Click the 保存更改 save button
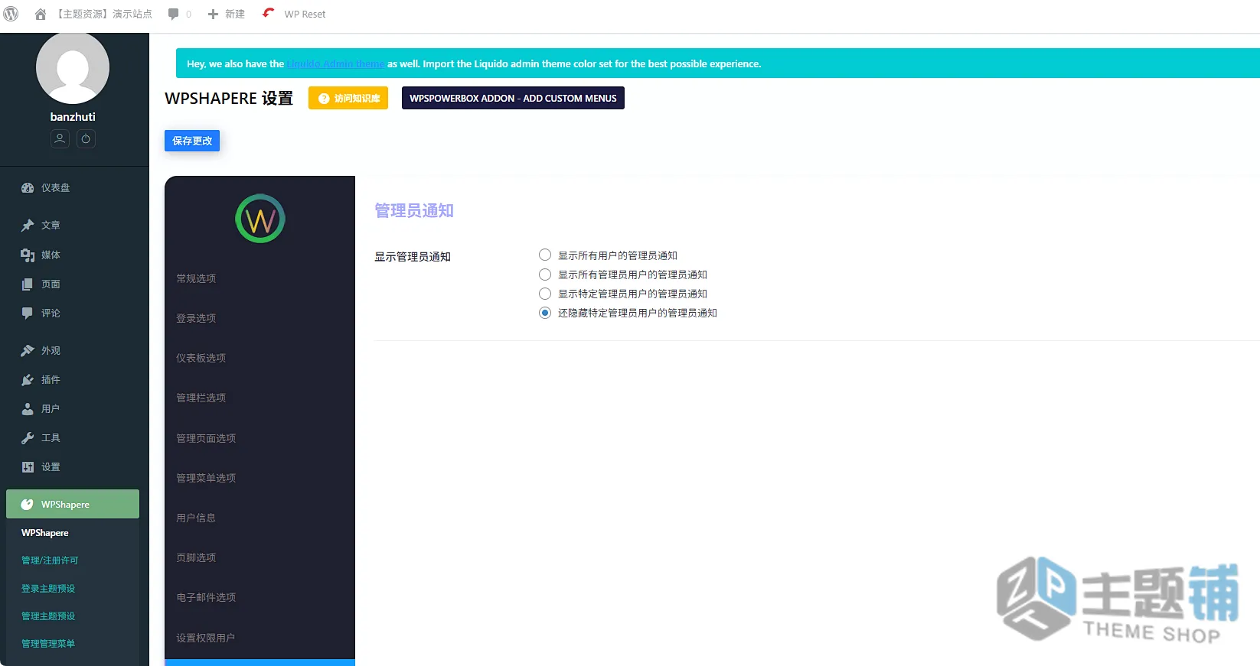This screenshot has width=1260, height=666. pos(192,141)
